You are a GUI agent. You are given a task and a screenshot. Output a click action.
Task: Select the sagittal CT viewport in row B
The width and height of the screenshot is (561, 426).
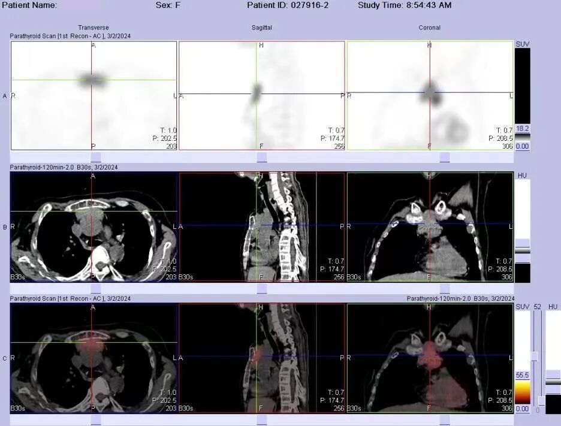click(262, 226)
